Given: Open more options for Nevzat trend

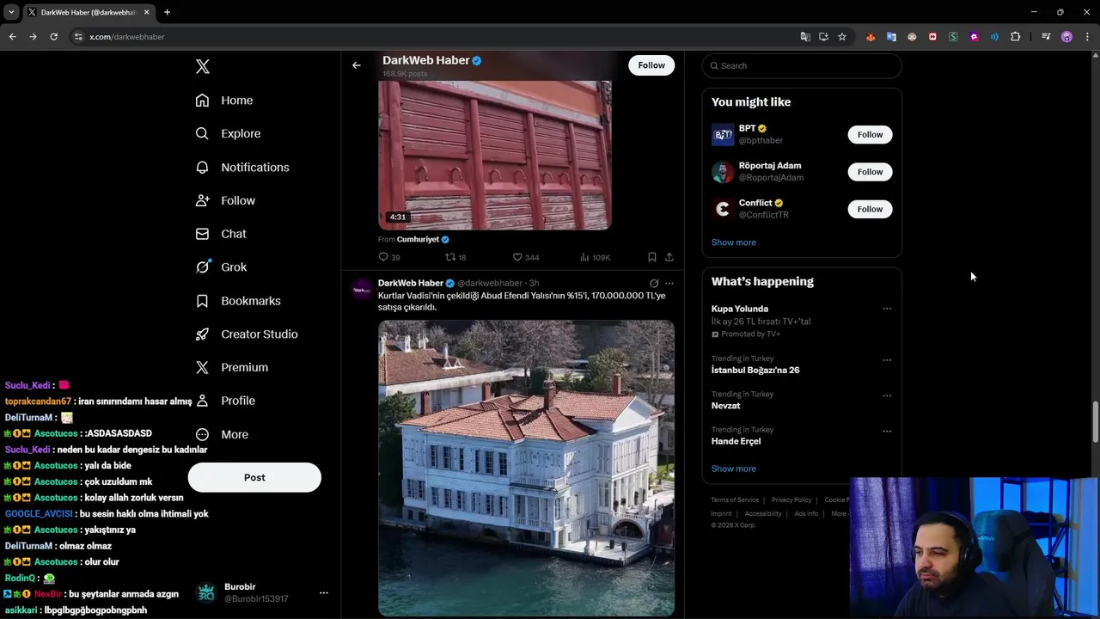Looking at the screenshot, I should pyautogui.click(x=887, y=395).
